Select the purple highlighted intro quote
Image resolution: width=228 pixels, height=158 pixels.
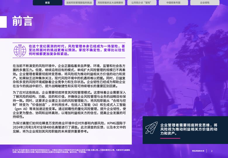coord(77,50)
